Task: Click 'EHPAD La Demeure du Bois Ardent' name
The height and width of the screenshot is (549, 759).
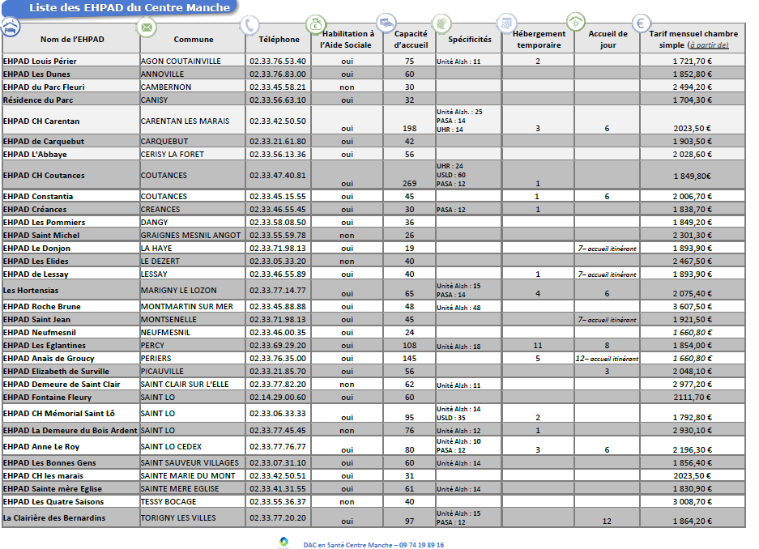Action: click(x=70, y=431)
